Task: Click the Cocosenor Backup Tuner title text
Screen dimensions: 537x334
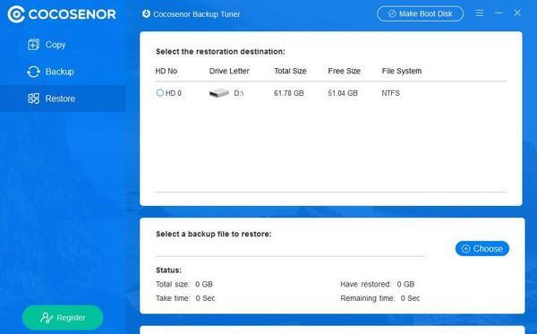Action: click(x=197, y=14)
